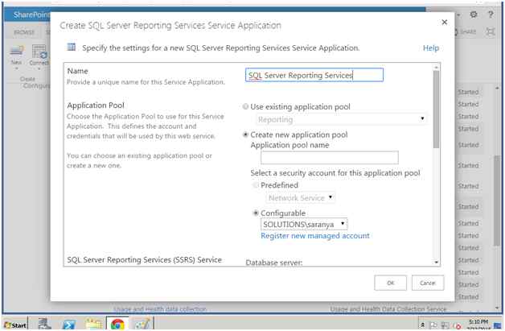Viewport: 505px width, 331px height.
Task: Click the question mark help icon
Action: pos(491,14)
